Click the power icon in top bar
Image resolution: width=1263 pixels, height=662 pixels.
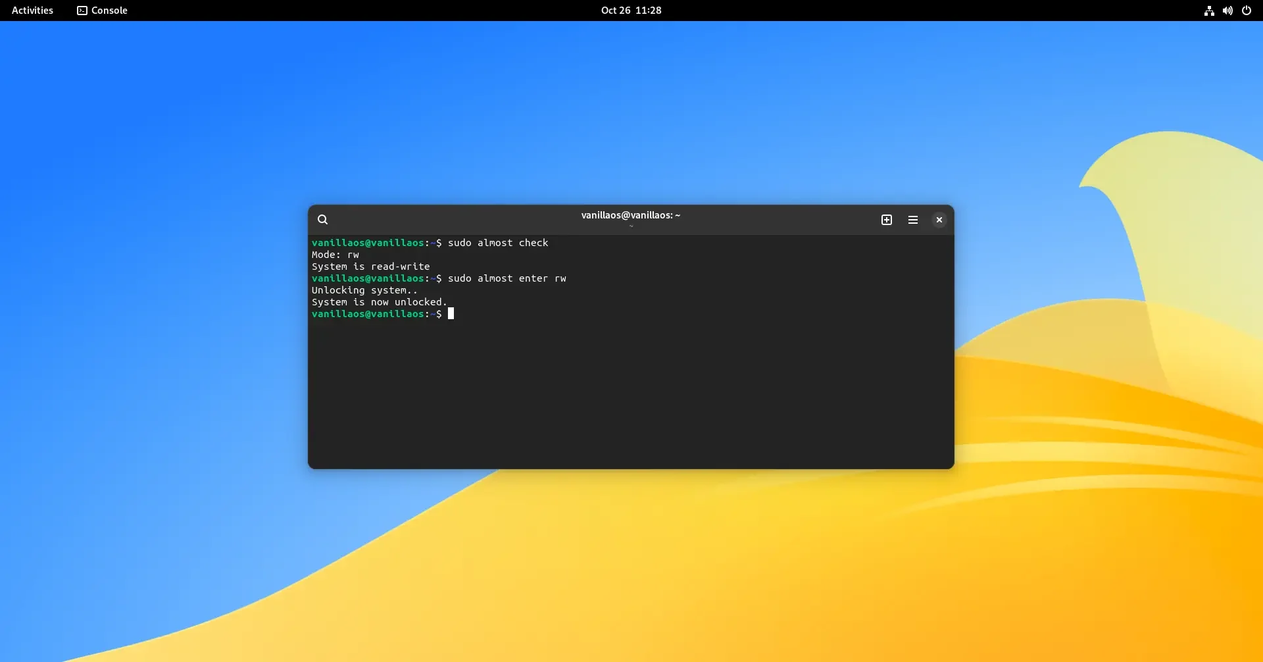[x=1247, y=11]
